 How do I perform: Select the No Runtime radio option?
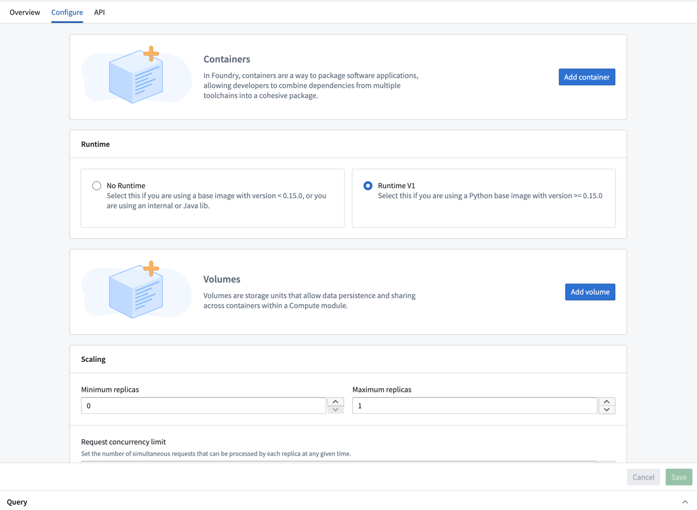[x=97, y=185]
